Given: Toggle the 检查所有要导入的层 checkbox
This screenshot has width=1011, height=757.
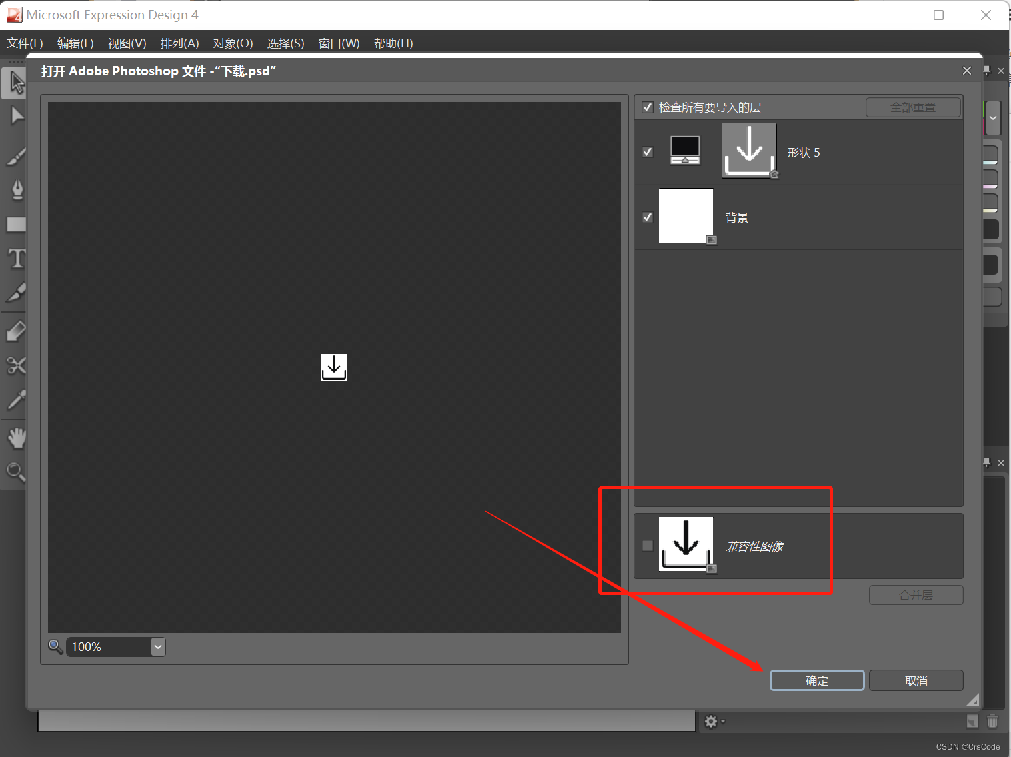Looking at the screenshot, I should click(647, 107).
